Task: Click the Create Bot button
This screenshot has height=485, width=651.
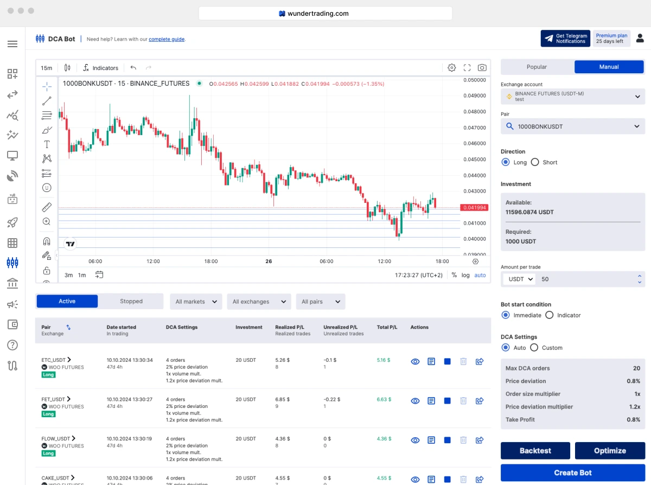Action: pos(573,473)
